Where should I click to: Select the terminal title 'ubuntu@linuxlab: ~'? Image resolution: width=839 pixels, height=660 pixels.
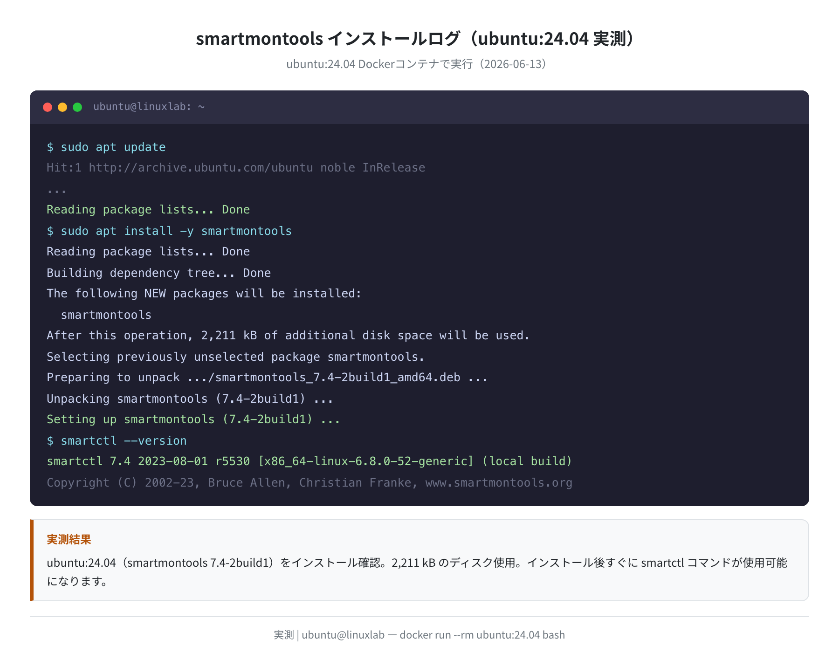click(149, 107)
